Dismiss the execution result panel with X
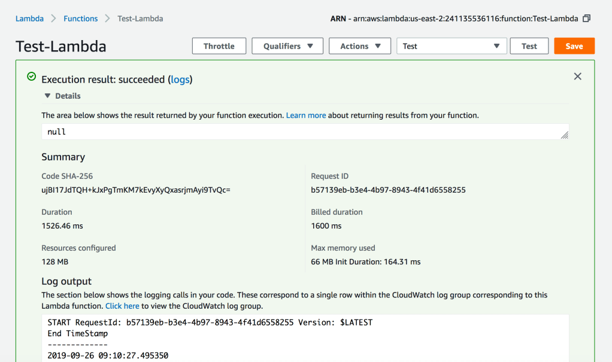This screenshot has height=362, width=612. [577, 76]
